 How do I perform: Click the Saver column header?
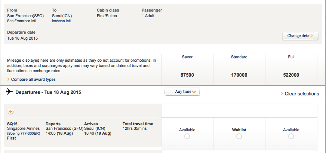[x=187, y=57]
